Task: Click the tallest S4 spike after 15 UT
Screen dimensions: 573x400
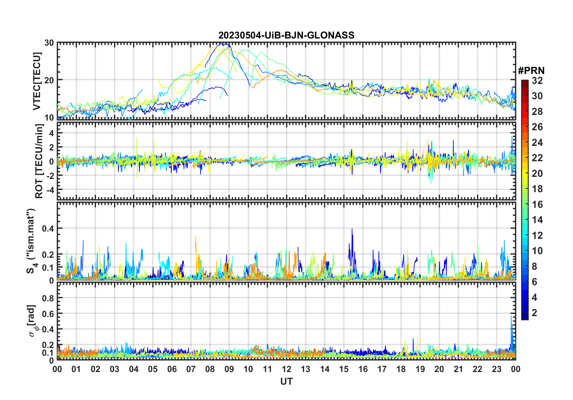Action: (x=352, y=229)
